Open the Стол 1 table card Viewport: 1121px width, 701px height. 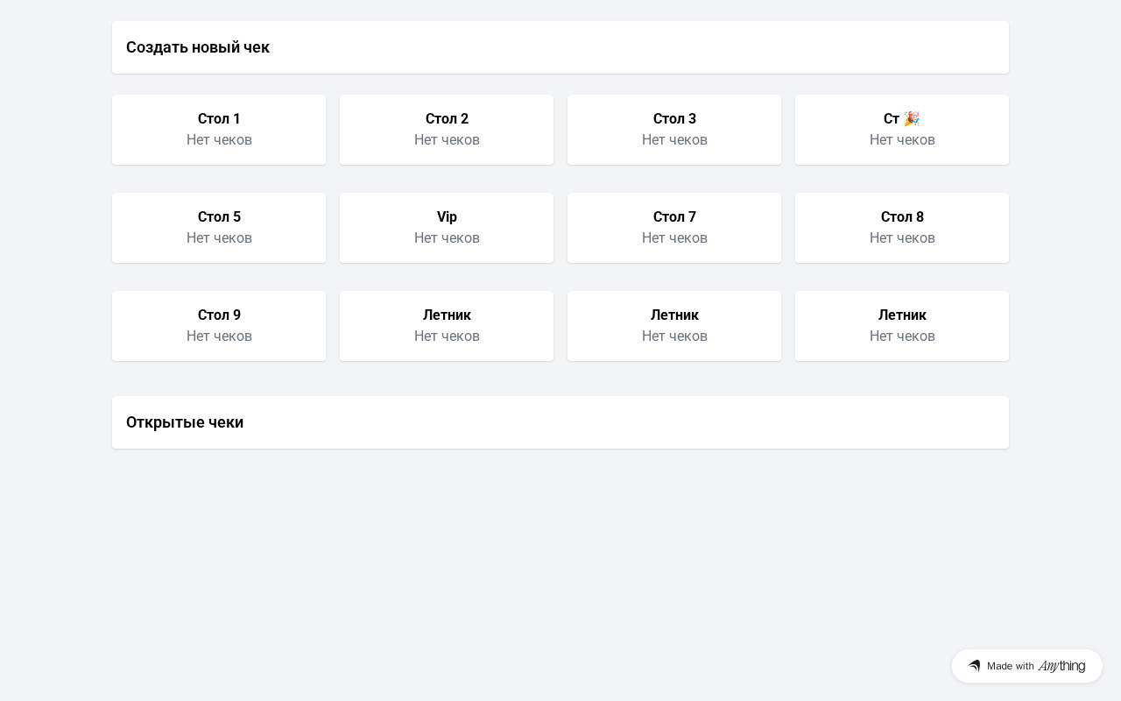(x=219, y=130)
